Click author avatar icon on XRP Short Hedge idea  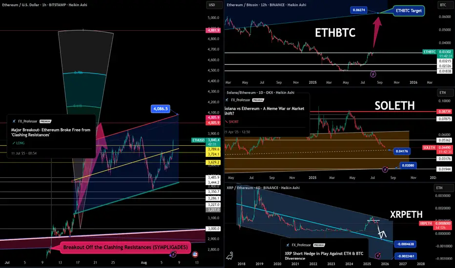point(288,245)
